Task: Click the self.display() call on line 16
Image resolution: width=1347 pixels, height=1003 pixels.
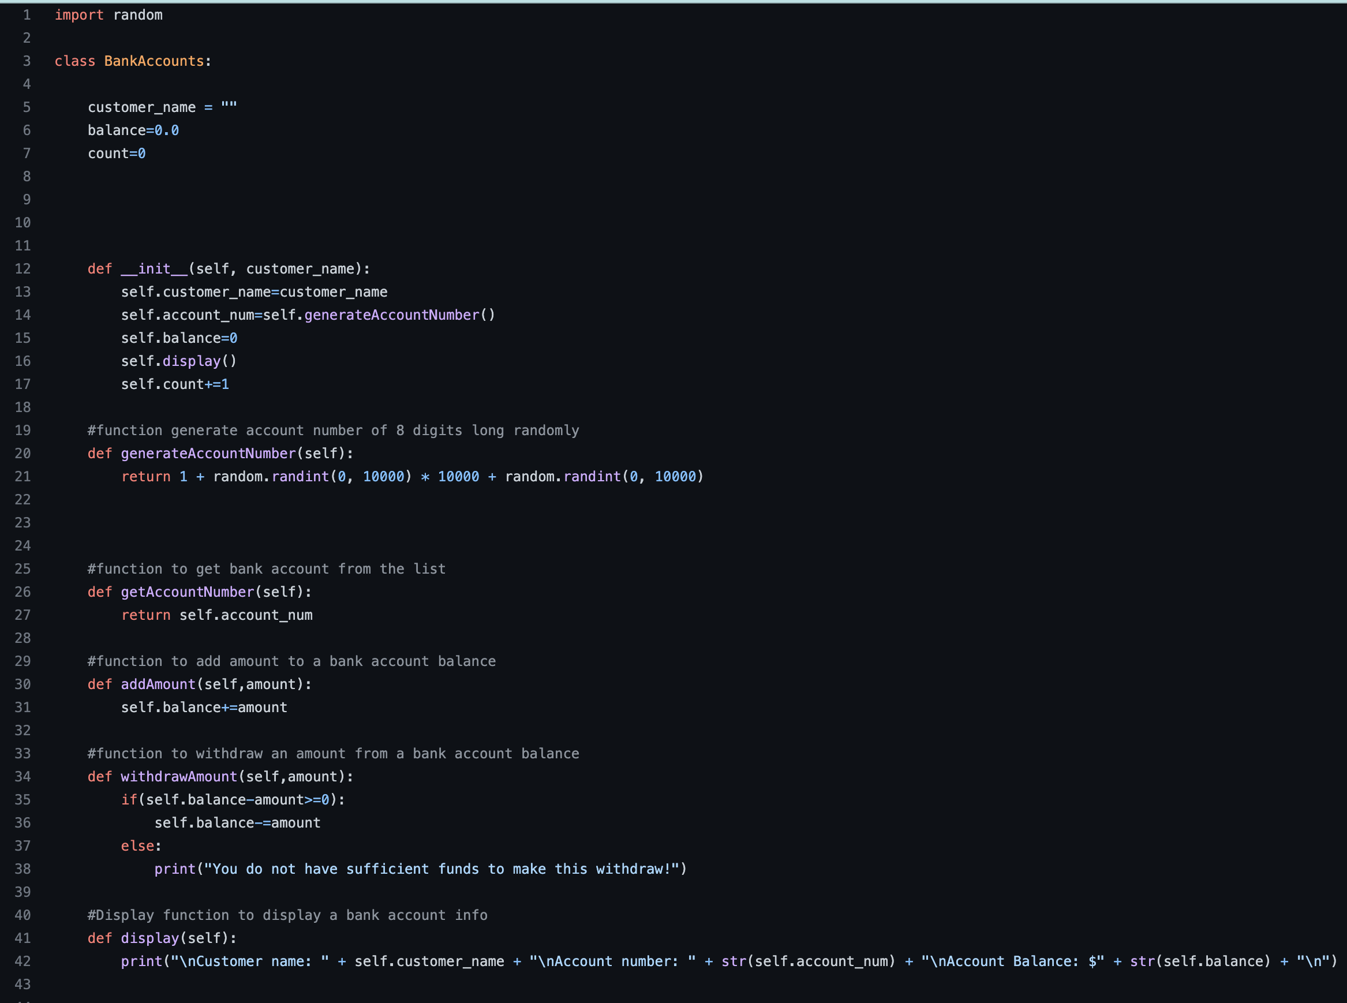Action: point(191,361)
